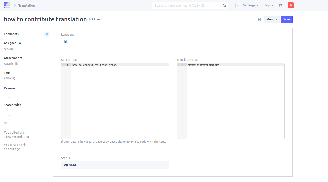The height and width of the screenshot is (182, 328).
Task: Go to Translation breadcrumb
Action: click(27, 5)
